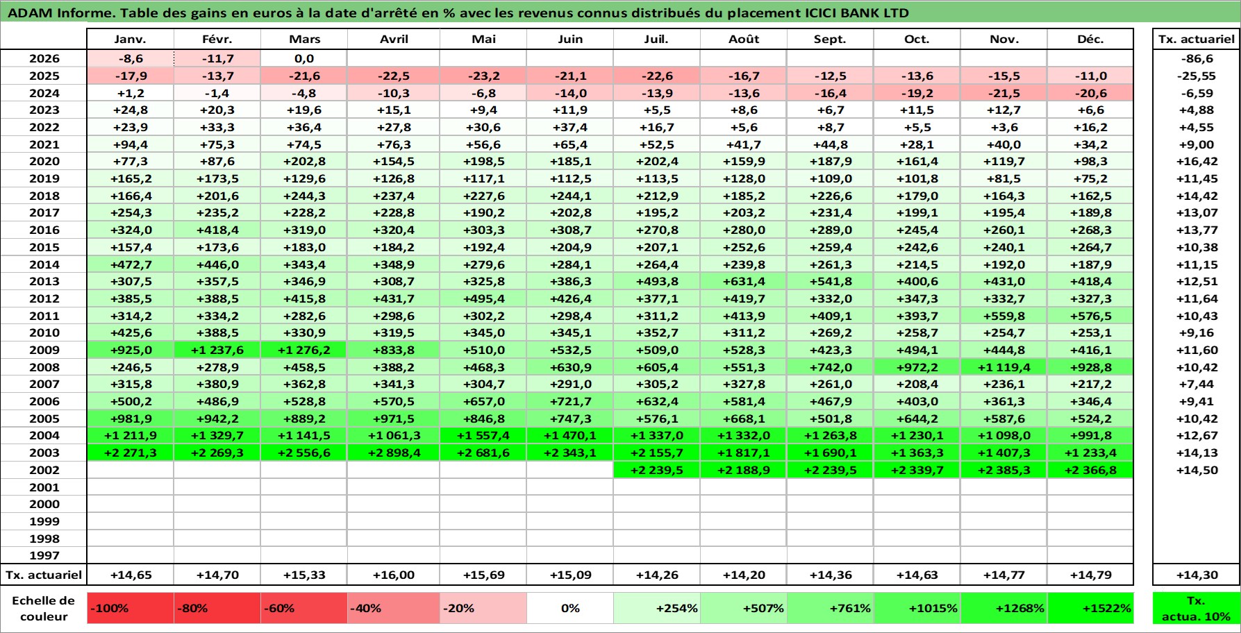1241x633 pixels.
Task: Click the +254% color scale swatch
Action: 657,608
